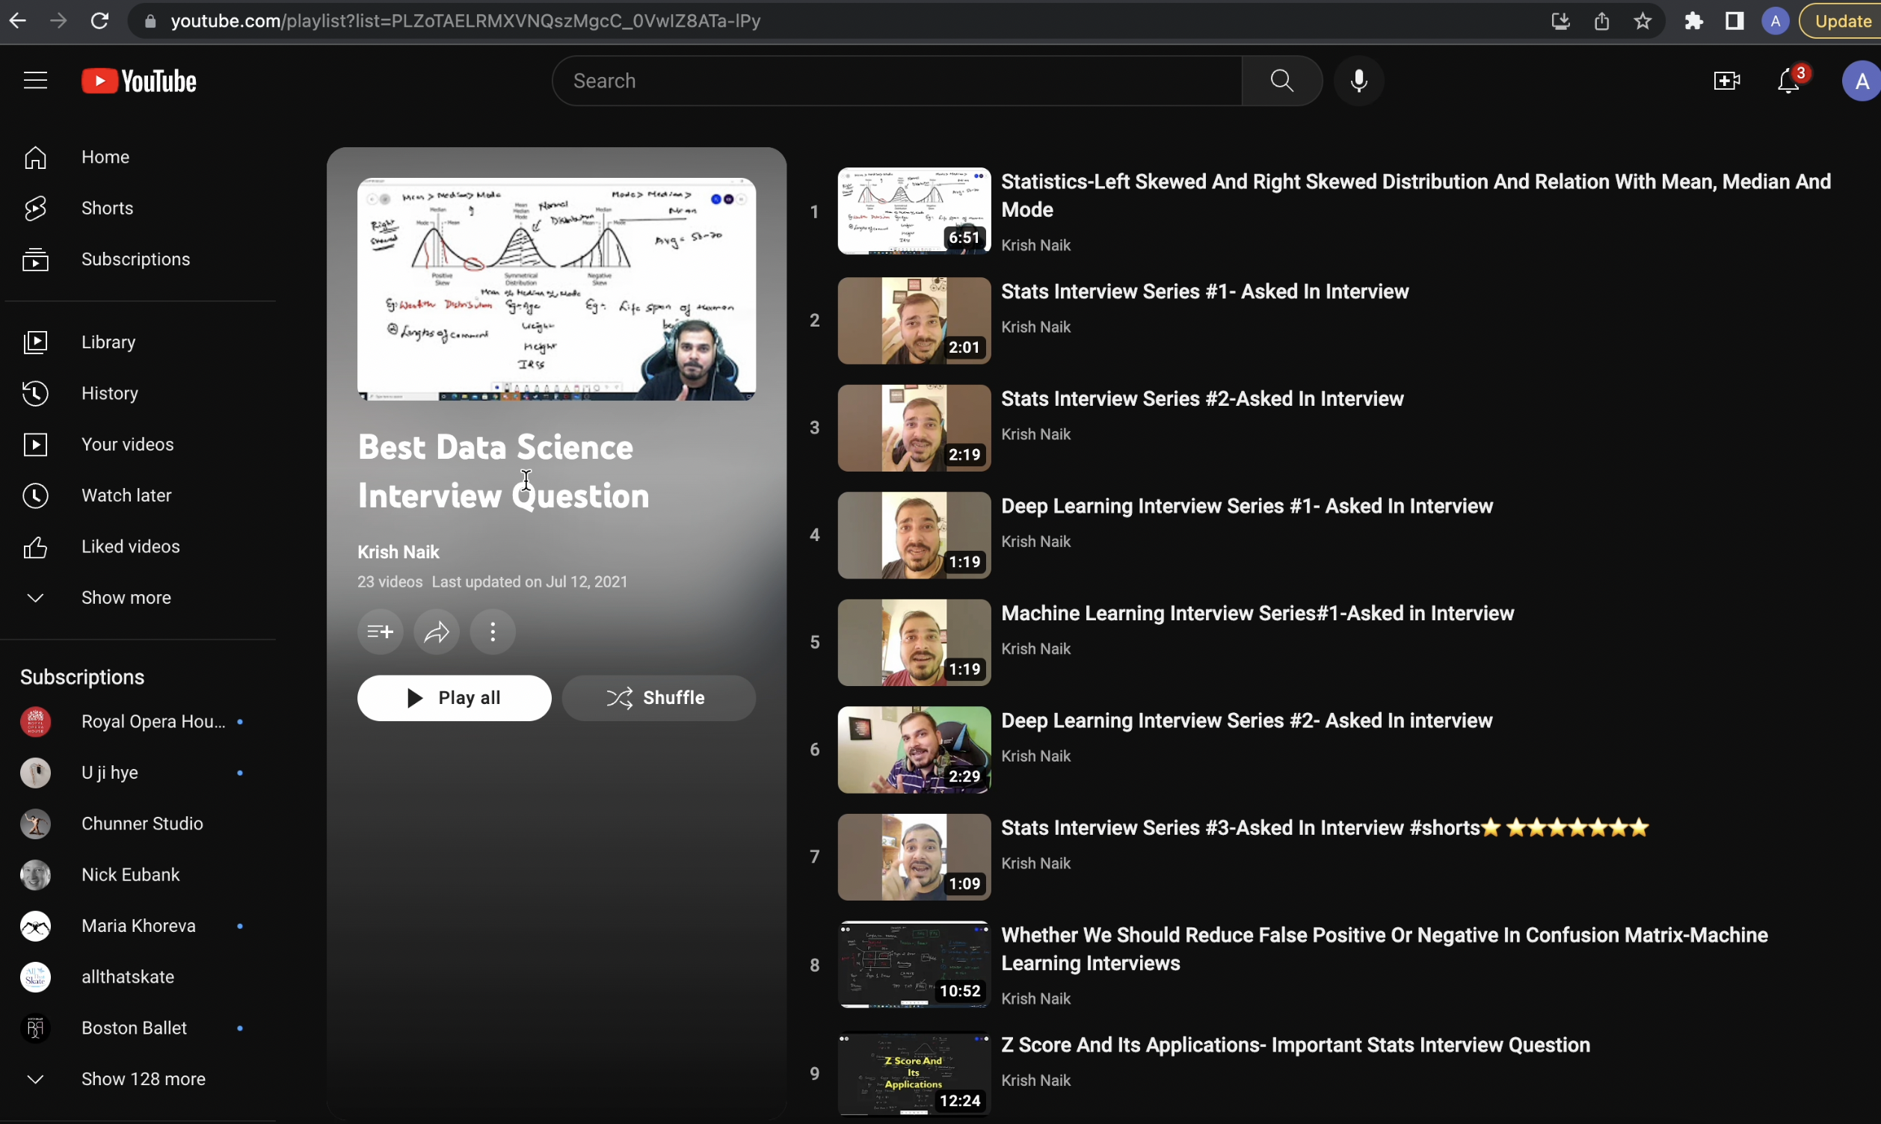The image size is (1881, 1124).
Task: Click the microphone voice search icon
Action: click(1358, 80)
